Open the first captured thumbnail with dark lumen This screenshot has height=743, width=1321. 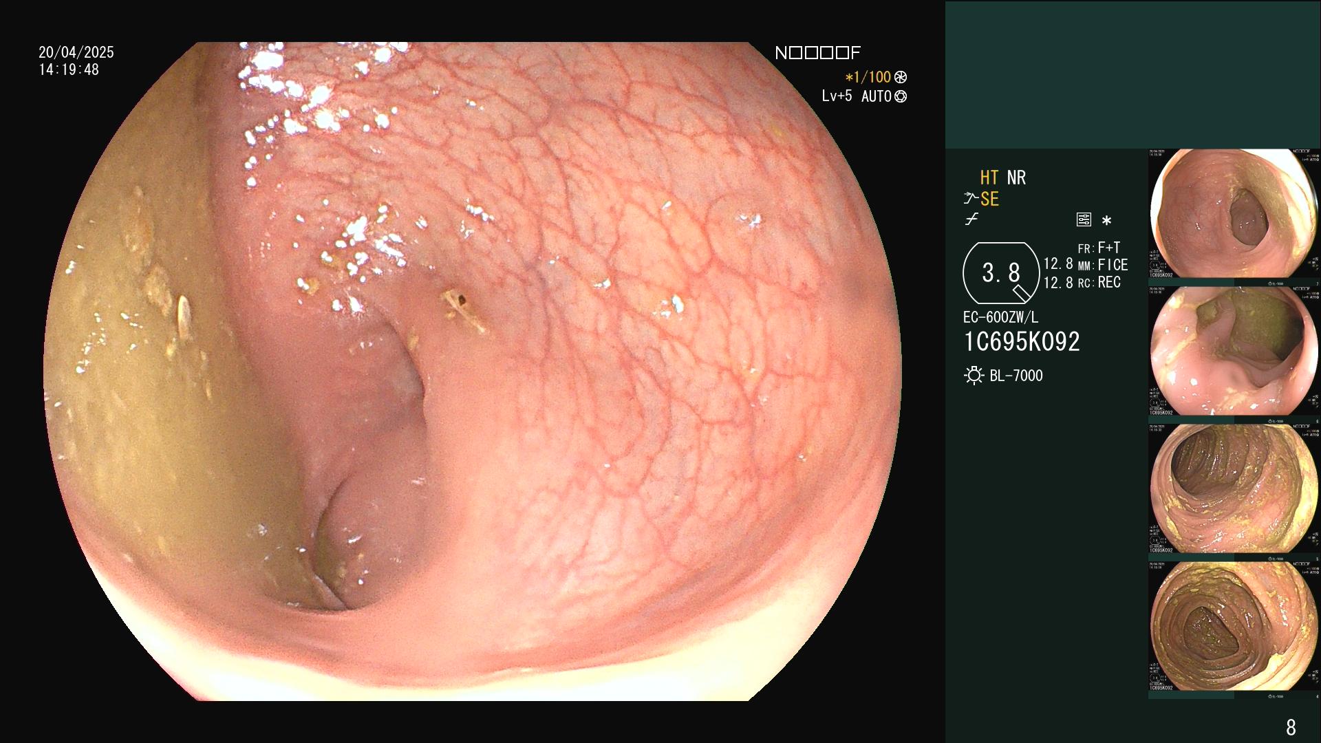point(1234,213)
